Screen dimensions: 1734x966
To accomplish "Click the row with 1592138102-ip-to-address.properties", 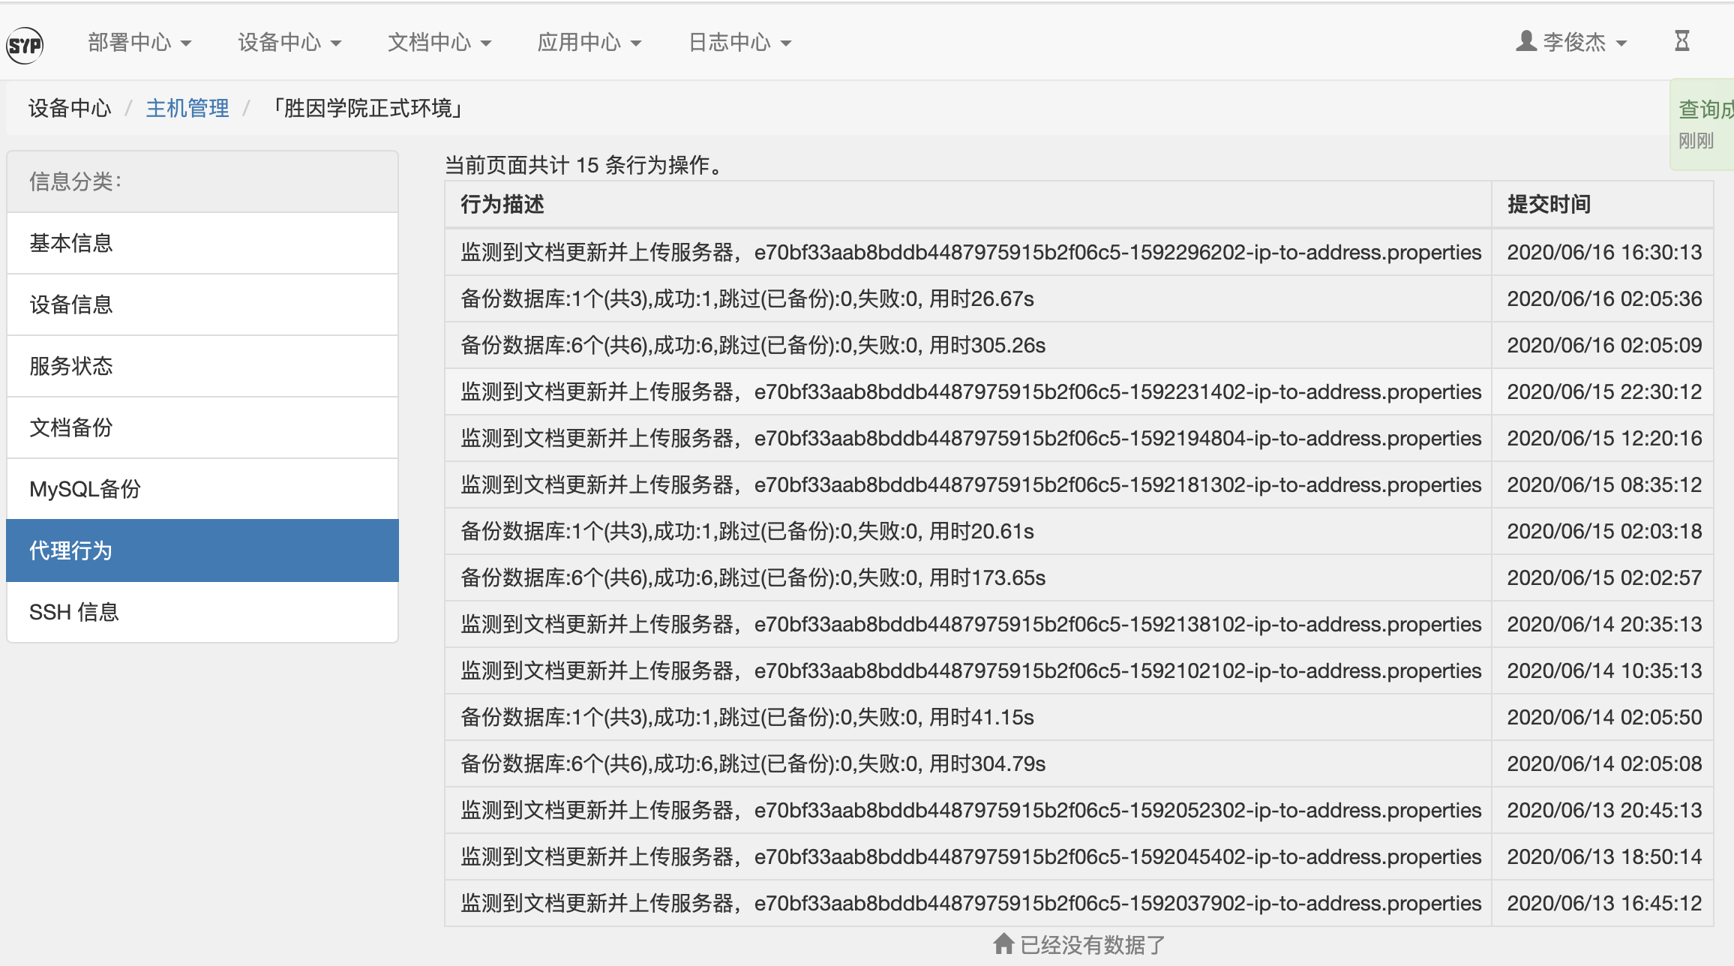I will [x=1079, y=625].
